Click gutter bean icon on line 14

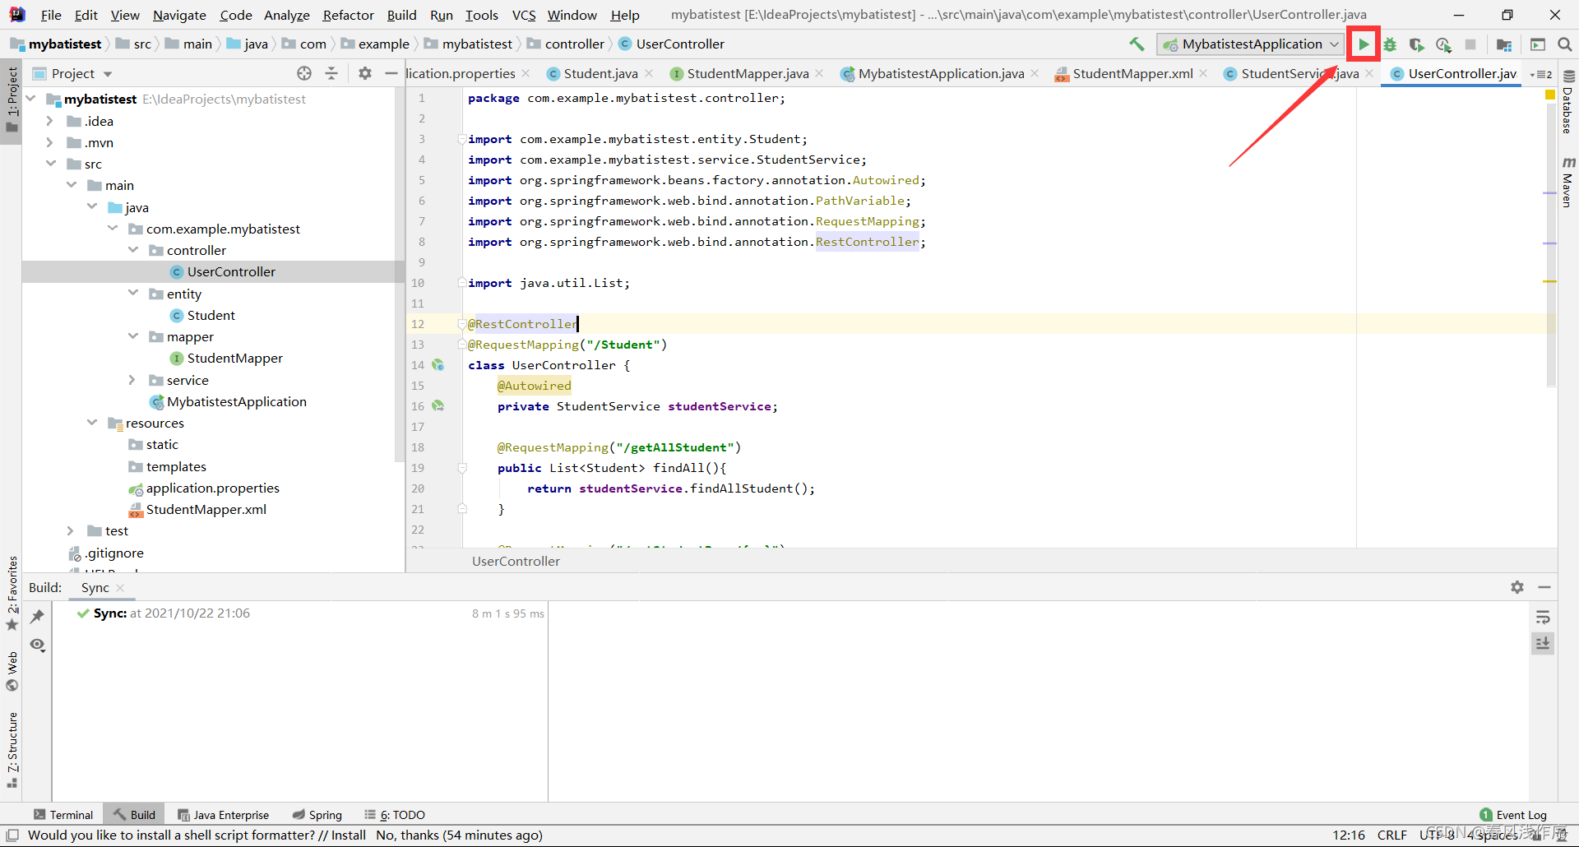tap(438, 365)
